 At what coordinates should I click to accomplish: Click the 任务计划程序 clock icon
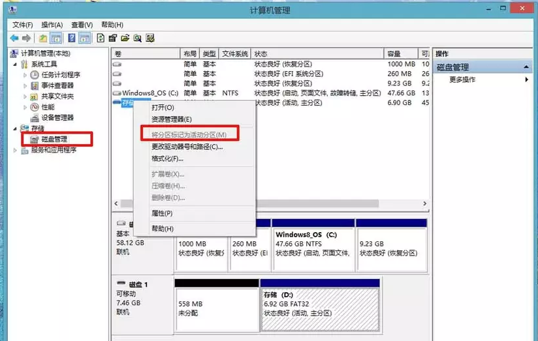coord(35,75)
